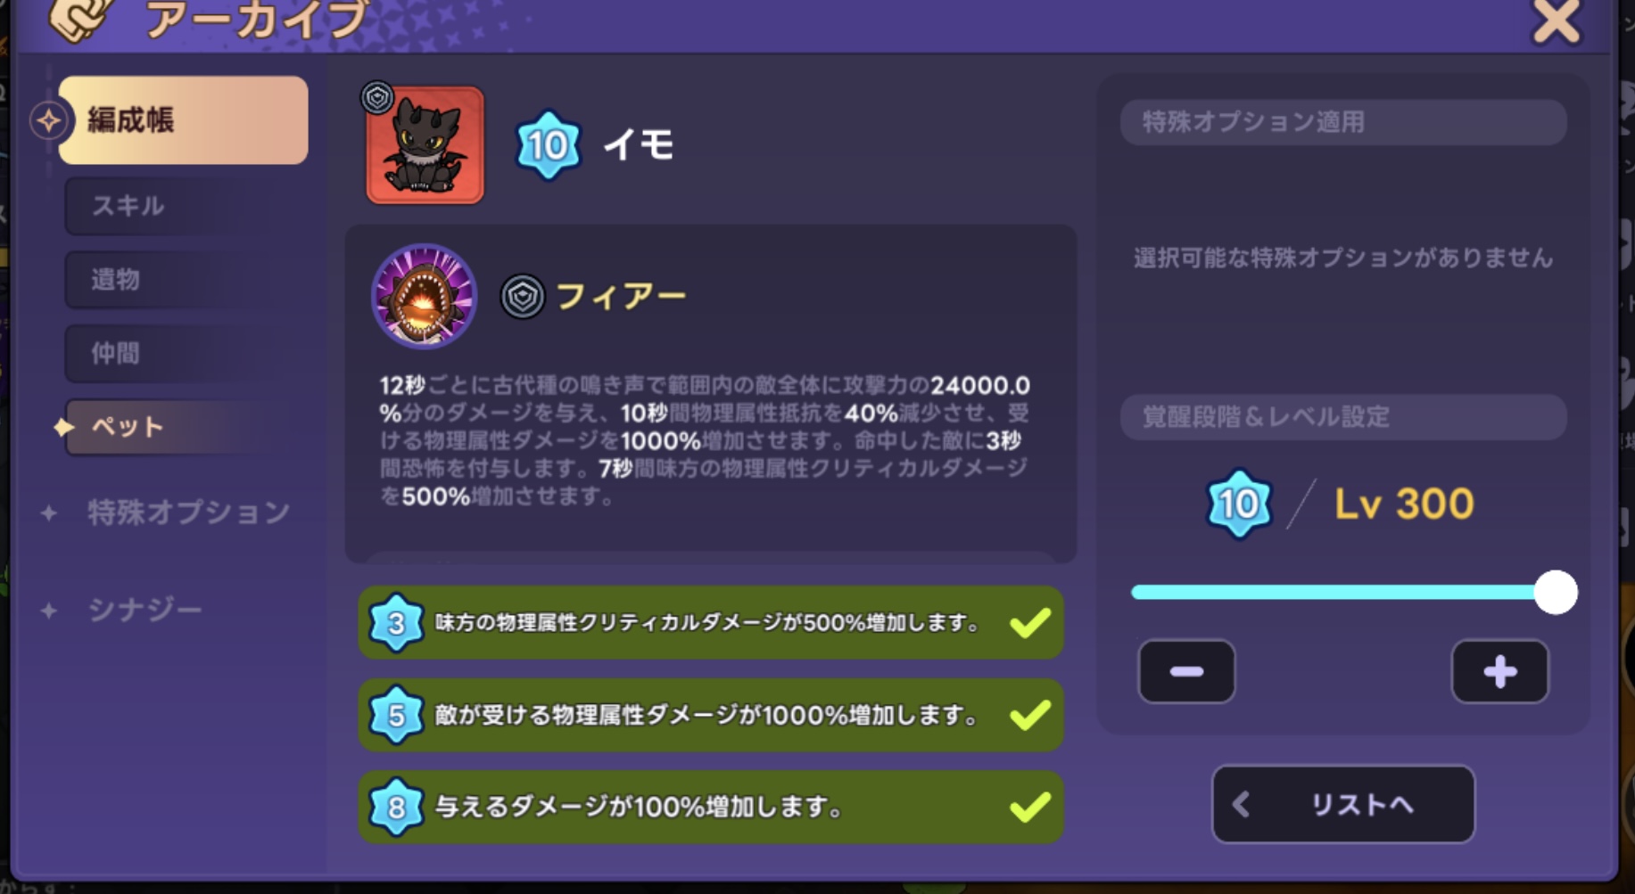
Task: Click the compass icon beside 編成帳
Action: click(x=49, y=120)
